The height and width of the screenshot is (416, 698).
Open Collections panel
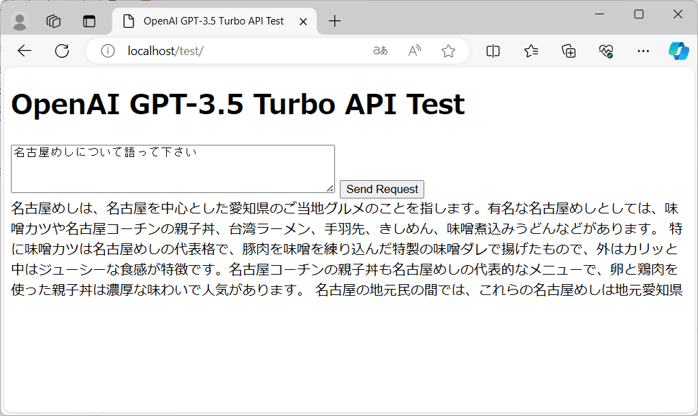tap(569, 51)
